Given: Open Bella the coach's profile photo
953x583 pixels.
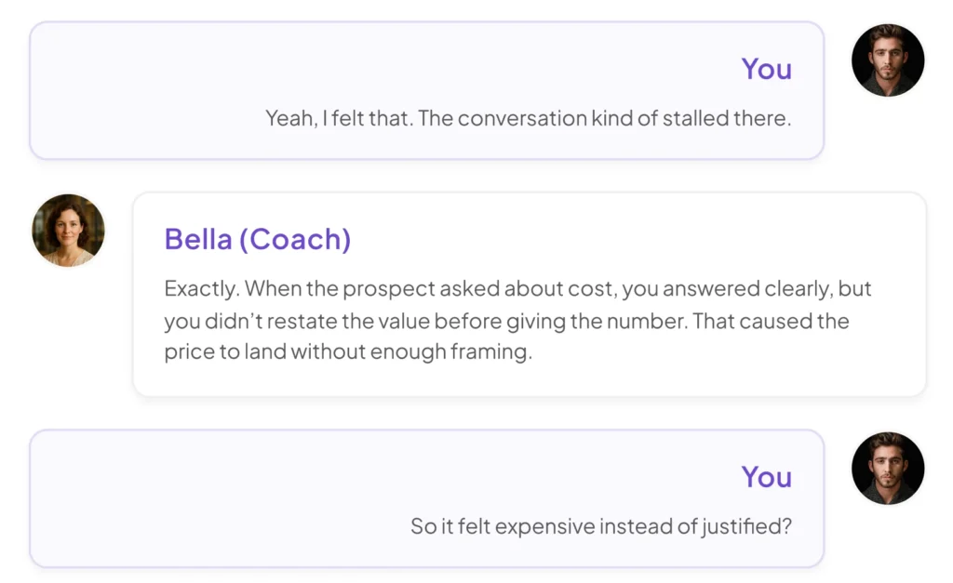Looking at the screenshot, I should (x=68, y=230).
